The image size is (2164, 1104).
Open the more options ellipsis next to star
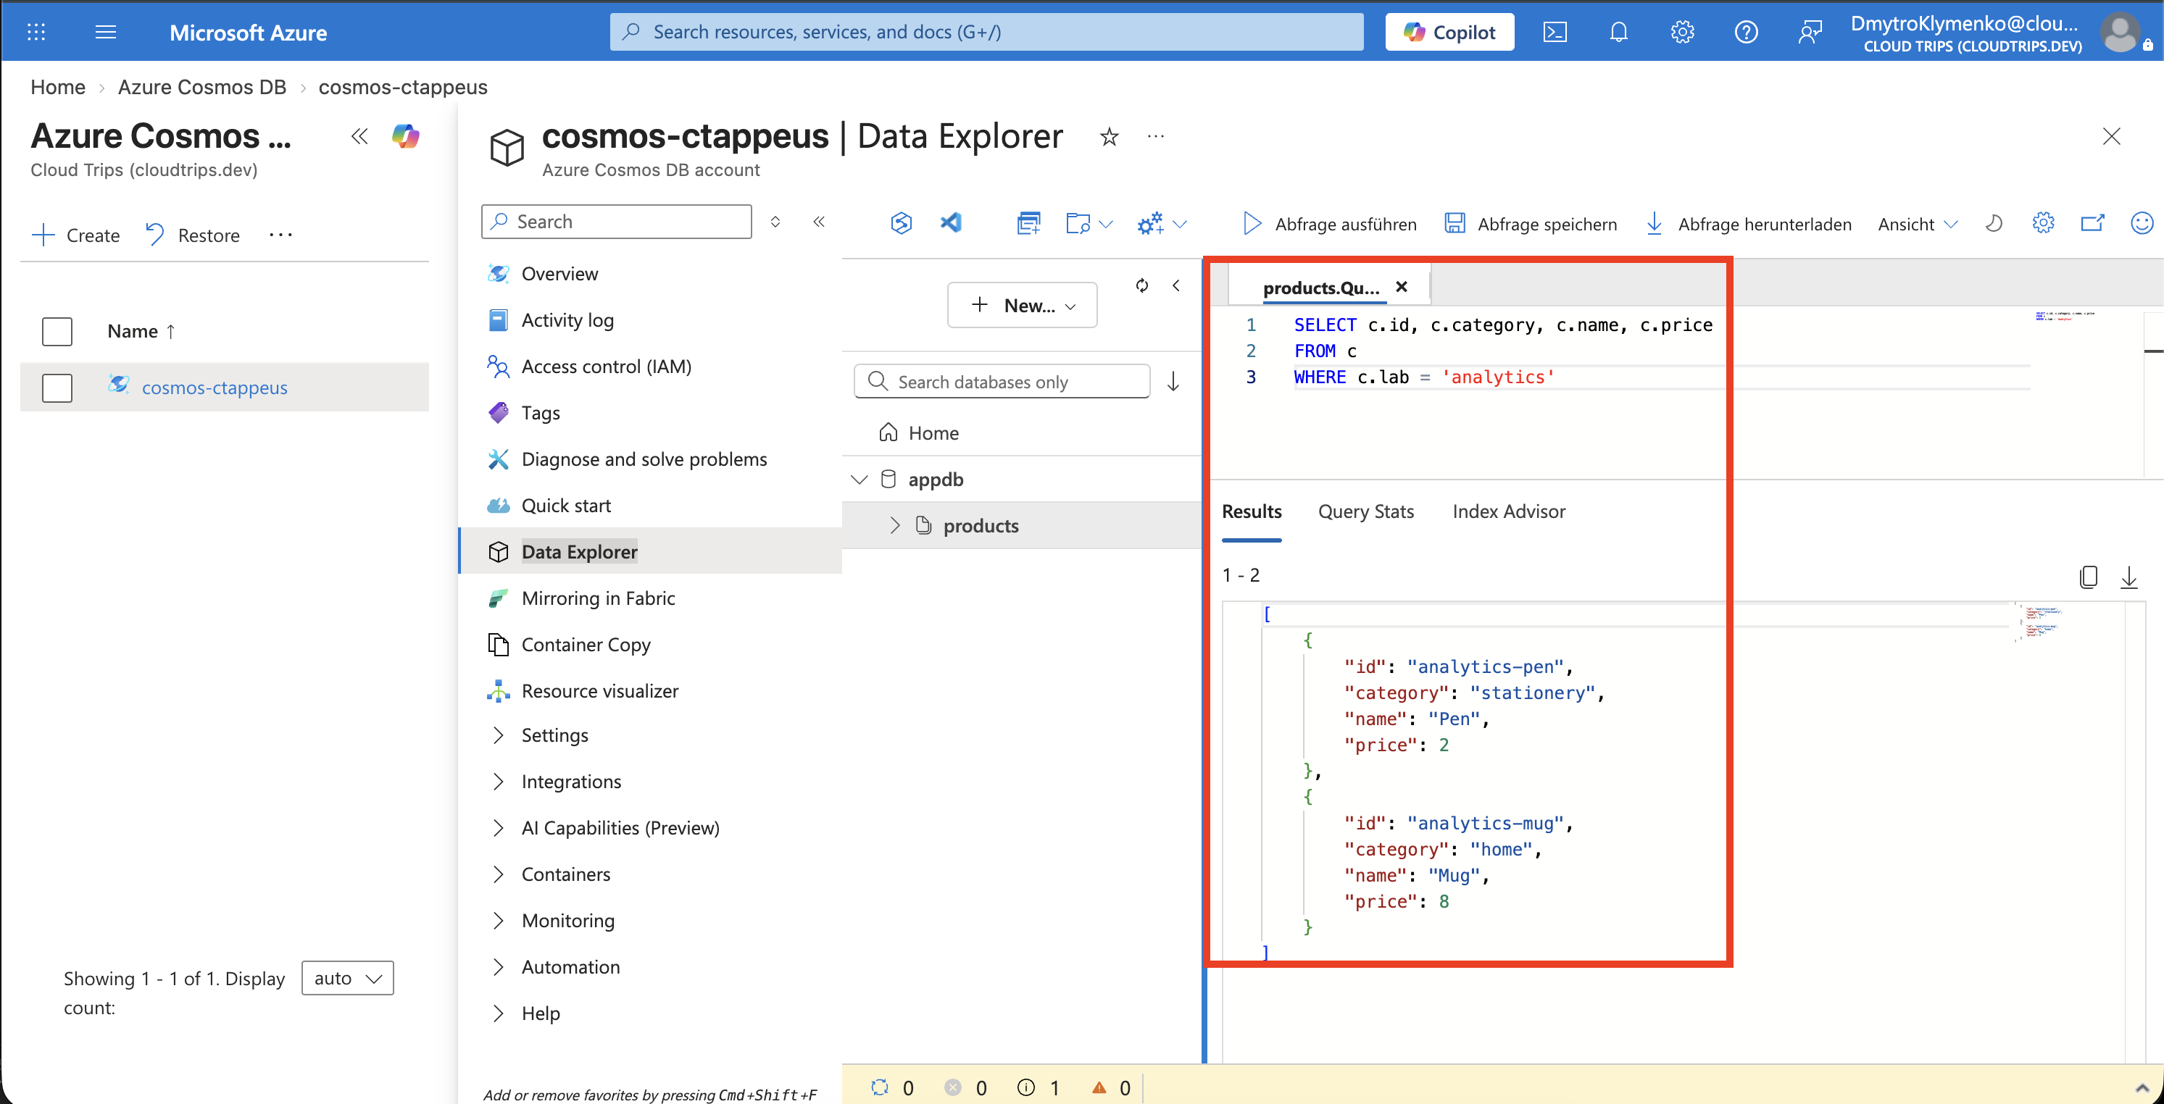(x=1156, y=136)
